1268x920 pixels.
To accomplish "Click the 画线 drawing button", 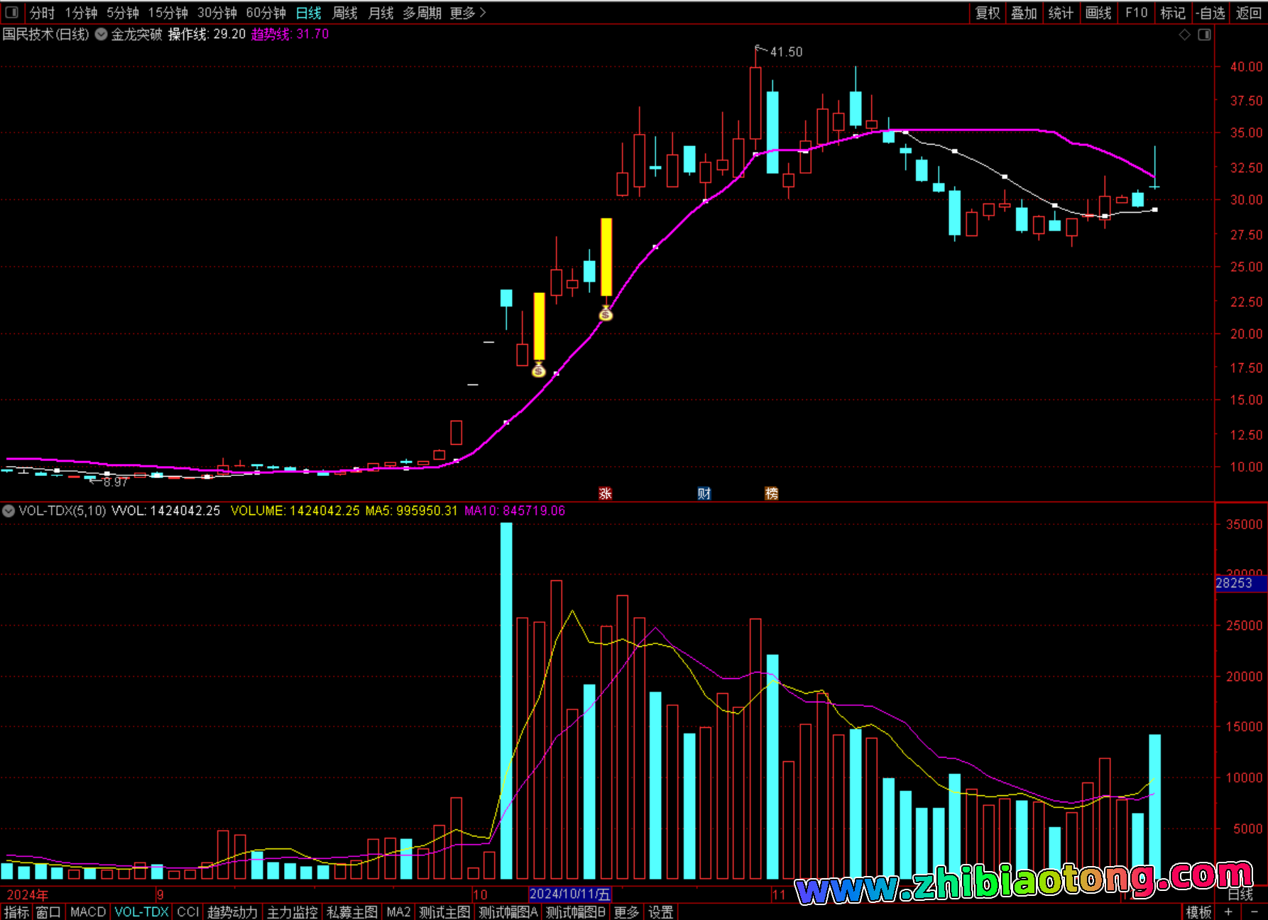I will [x=1098, y=13].
